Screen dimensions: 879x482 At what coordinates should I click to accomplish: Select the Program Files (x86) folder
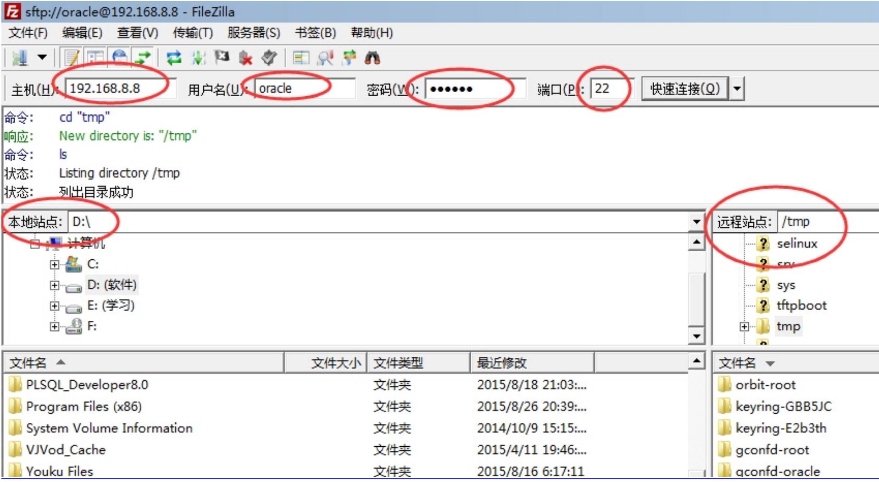tap(83, 406)
